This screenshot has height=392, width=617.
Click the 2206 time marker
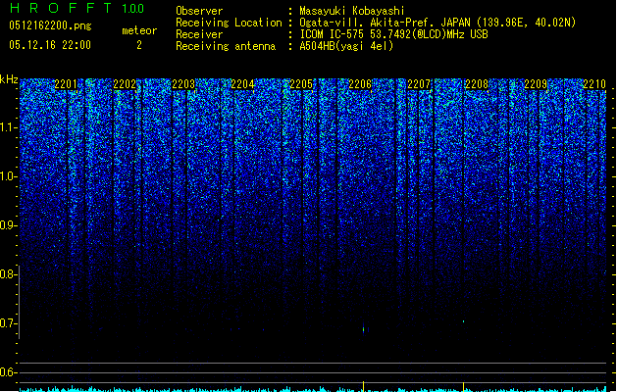(x=360, y=84)
